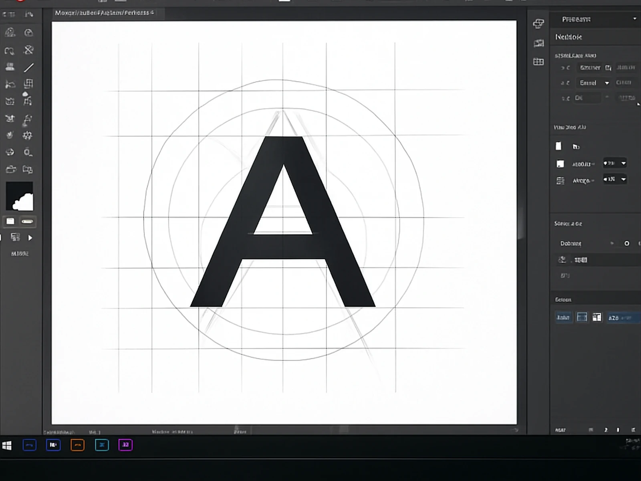Click the white play arrow in the toolbox
Viewport: 641px width, 481px height.
(x=30, y=238)
